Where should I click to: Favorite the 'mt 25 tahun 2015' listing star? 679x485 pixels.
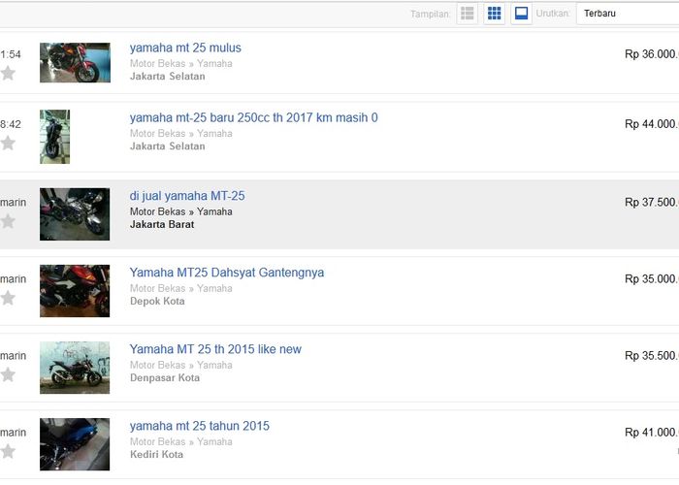[x=8, y=451]
